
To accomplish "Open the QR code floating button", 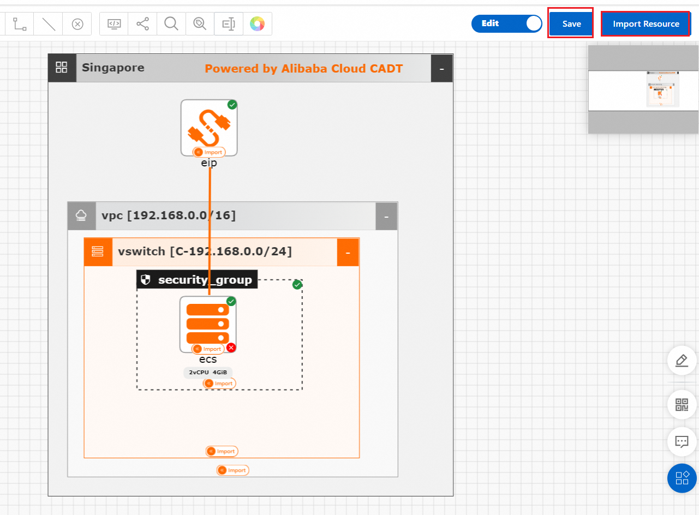I will click(682, 405).
